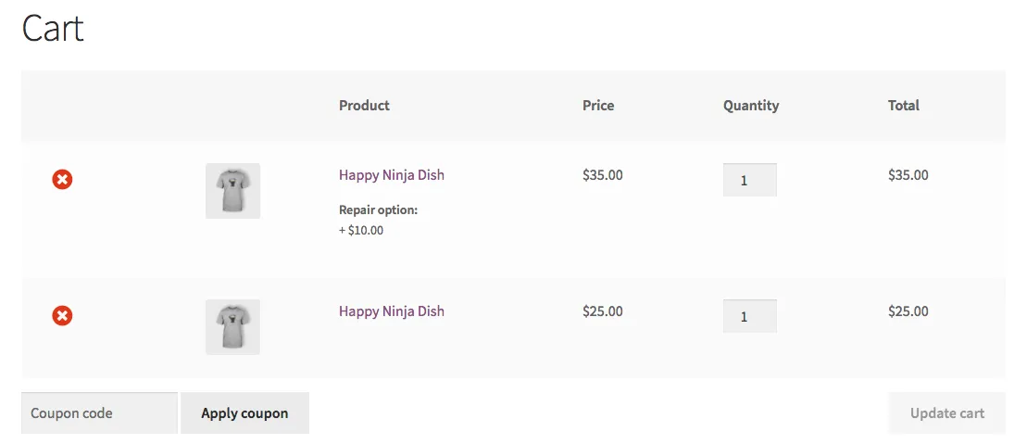
Task: Click the Product column header
Action: (364, 106)
